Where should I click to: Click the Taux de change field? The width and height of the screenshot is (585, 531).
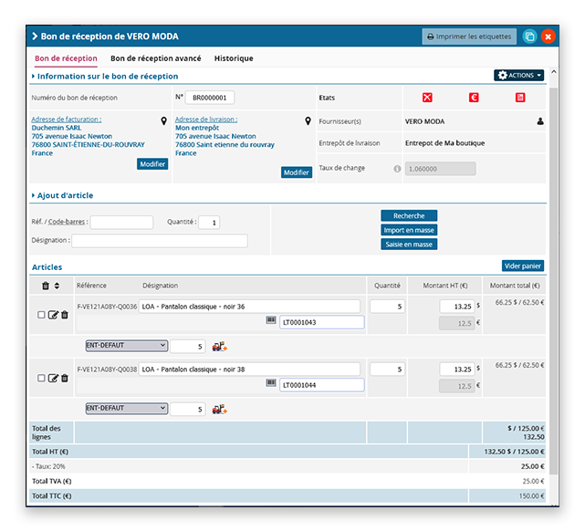[440, 169]
